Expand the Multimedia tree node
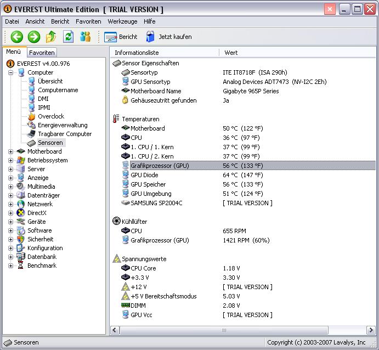The height and width of the screenshot is (350, 379). click(x=10, y=187)
